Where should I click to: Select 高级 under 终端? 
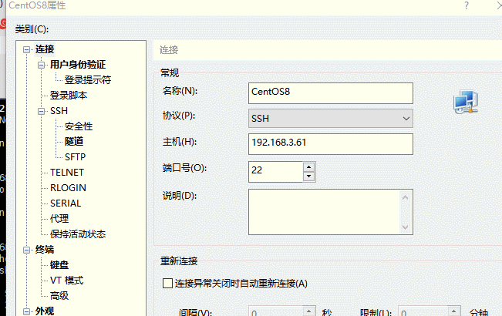click(59, 295)
